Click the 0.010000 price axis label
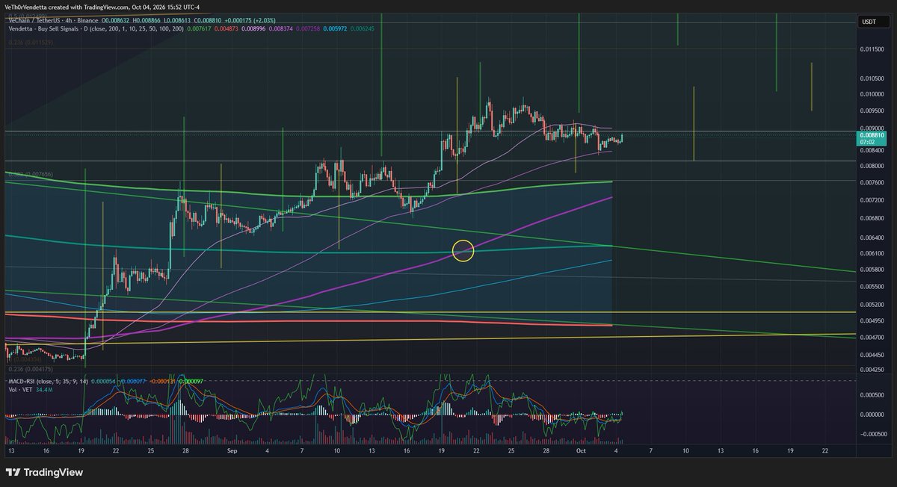Image resolution: width=897 pixels, height=487 pixels. [x=871, y=94]
